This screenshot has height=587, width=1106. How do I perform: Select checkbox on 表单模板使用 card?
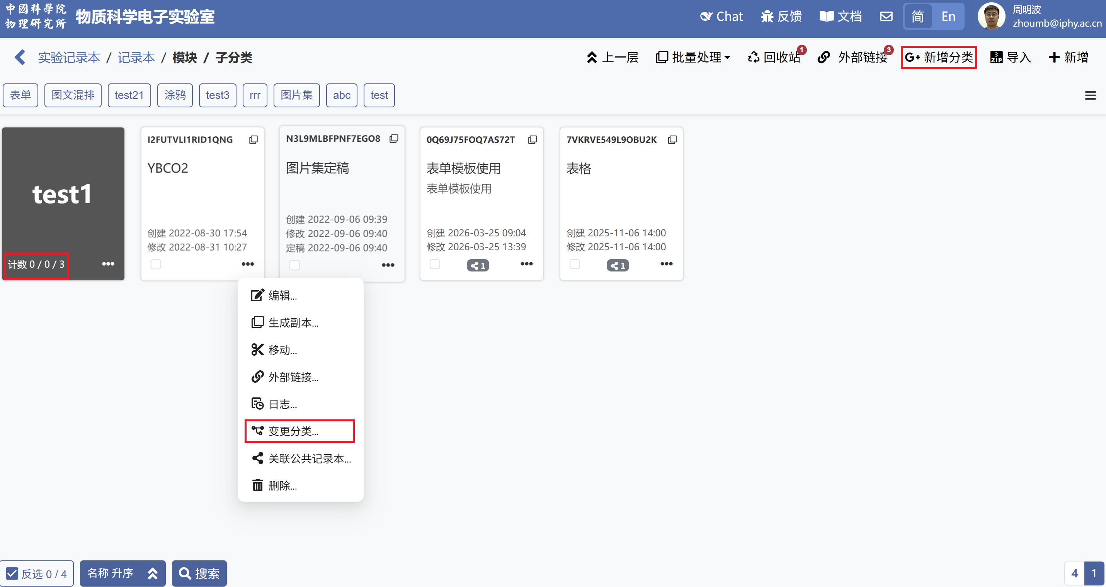(434, 264)
